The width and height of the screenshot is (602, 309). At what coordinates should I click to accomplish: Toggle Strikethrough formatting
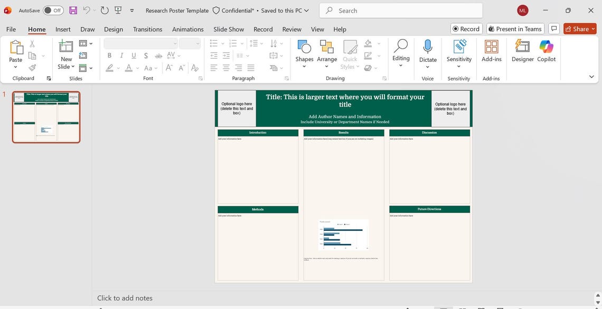click(x=158, y=56)
